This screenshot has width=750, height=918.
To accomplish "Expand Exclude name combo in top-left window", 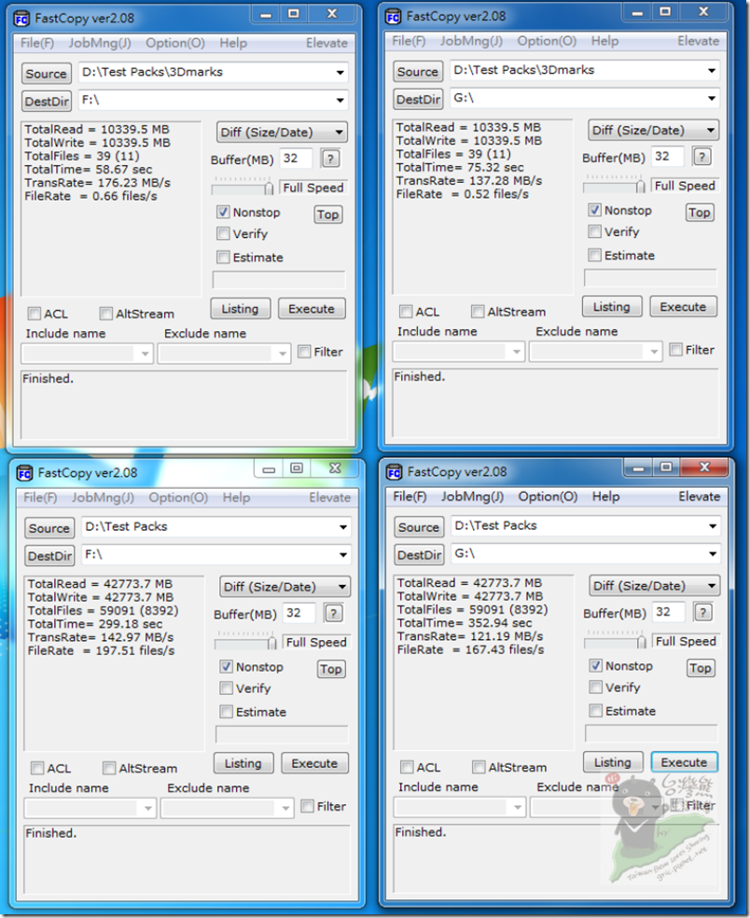I will coord(283,354).
